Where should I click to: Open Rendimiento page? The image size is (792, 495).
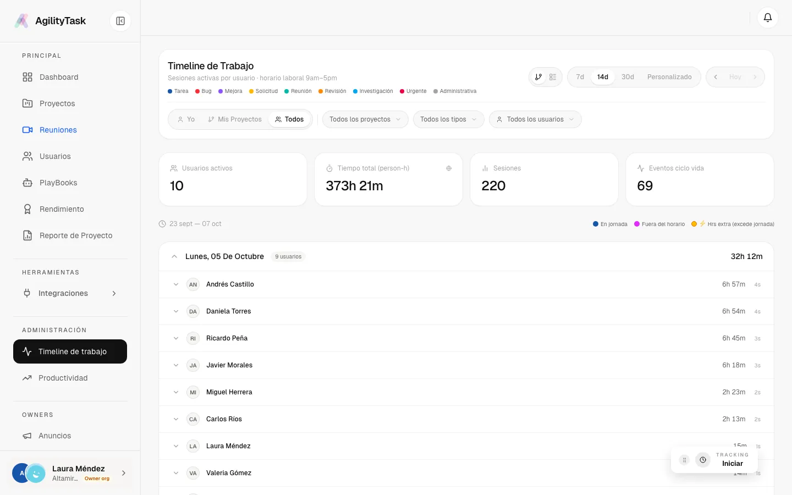click(70, 209)
